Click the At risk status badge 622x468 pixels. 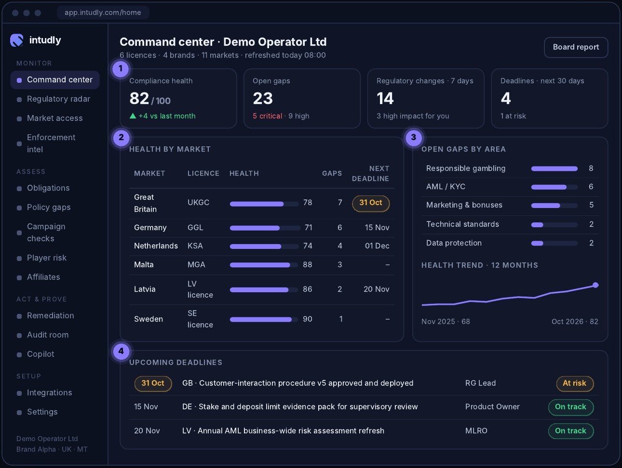tap(575, 384)
